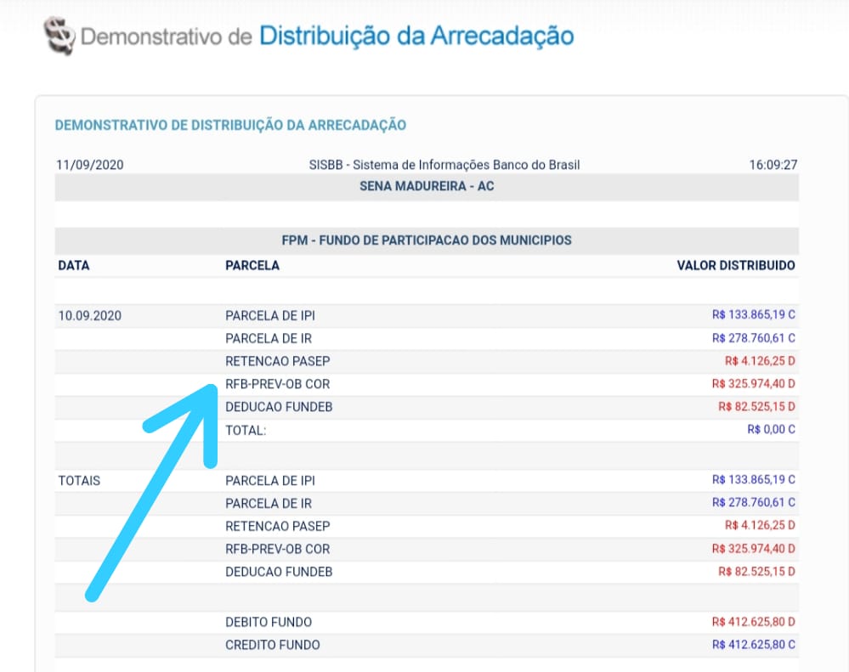Viewport: 849px width, 672px height.
Task: Select the 'DEMONSTRATIVO DE DISTRIBUIÇÃO DA ARRECADAÇÃO' section heading
Action: pos(230,125)
